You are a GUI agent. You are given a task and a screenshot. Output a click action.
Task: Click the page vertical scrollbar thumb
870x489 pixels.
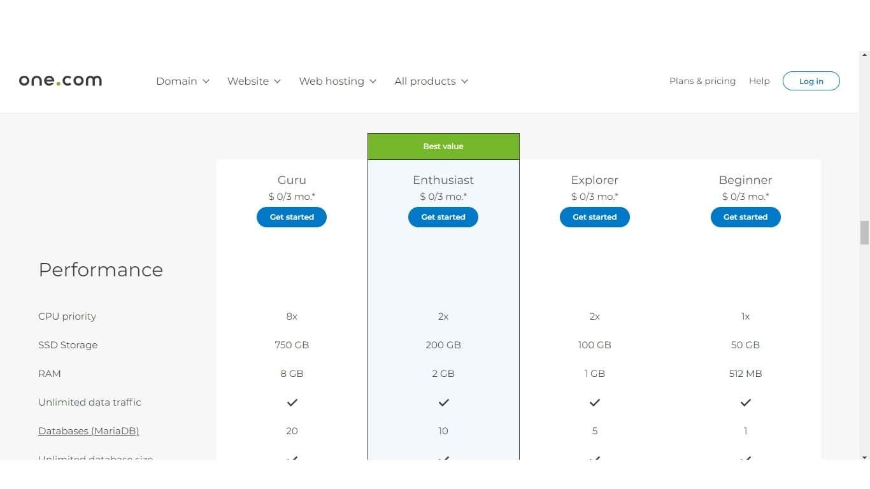864,232
